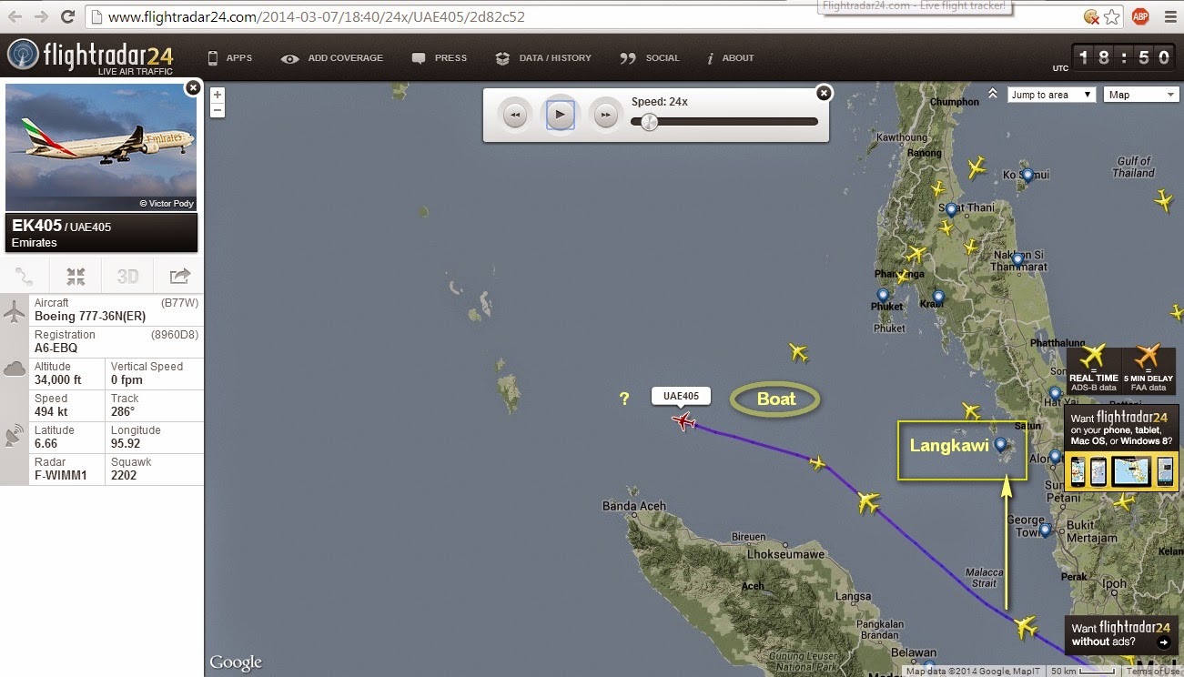Open the Jump to area dropdown
This screenshot has height=677, width=1184.
click(1051, 95)
